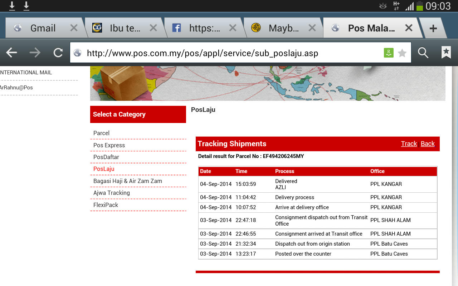The image size is (458, 286).
Task: Click the Time column header
Action: point(242,171)
